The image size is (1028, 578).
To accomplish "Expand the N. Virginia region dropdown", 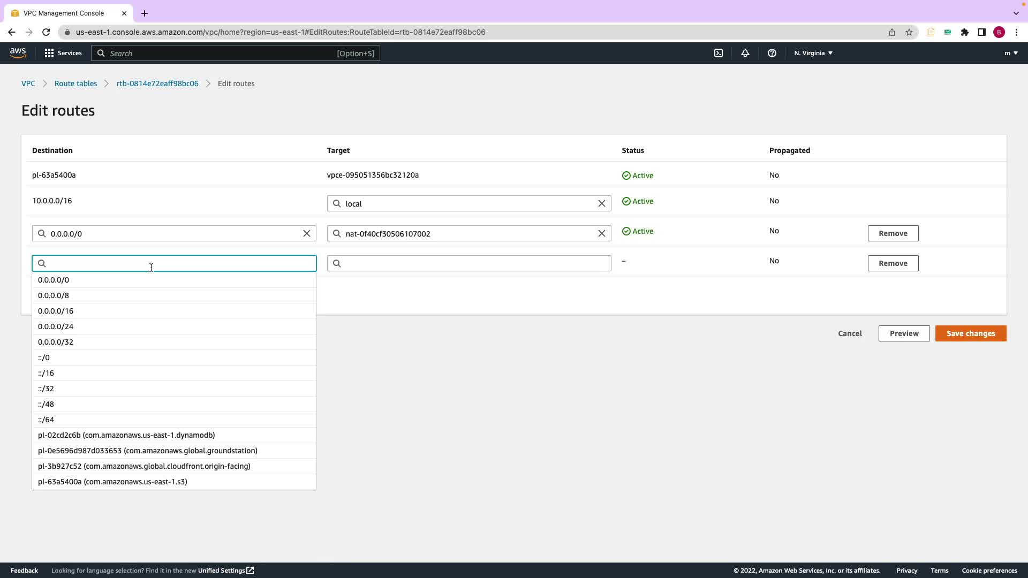I will 813,53.
